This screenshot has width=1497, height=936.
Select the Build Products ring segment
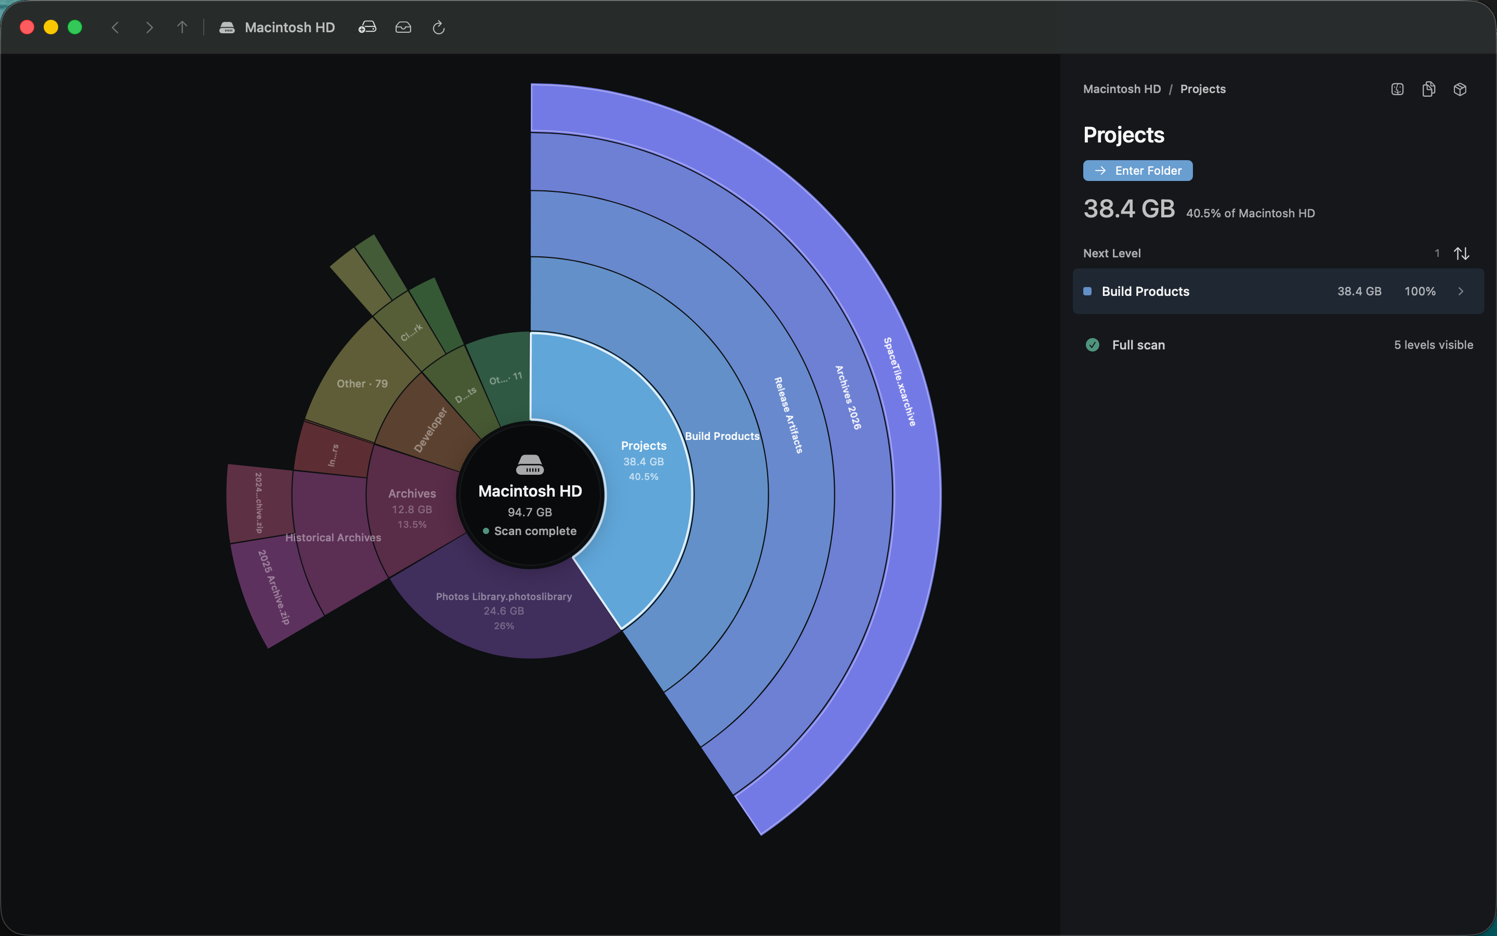pyautogui.click(x=723, y=436)
